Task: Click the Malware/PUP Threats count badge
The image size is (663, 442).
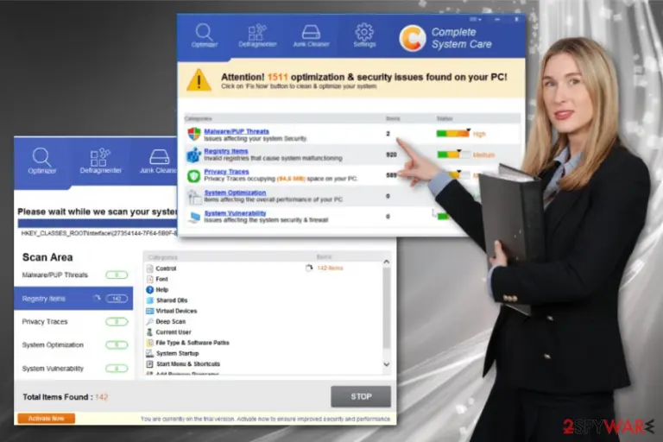Action: click(117, 275)
